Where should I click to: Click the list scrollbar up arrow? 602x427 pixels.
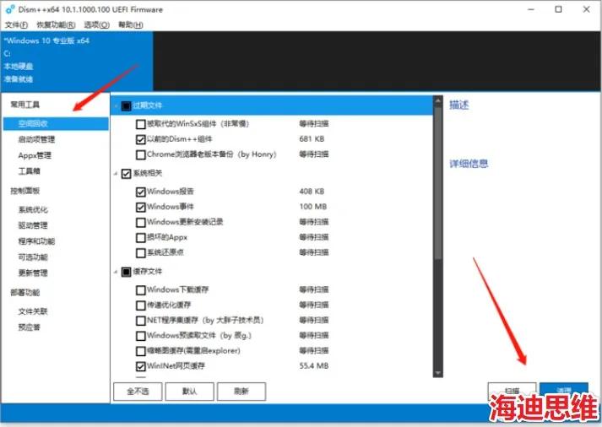437,101
